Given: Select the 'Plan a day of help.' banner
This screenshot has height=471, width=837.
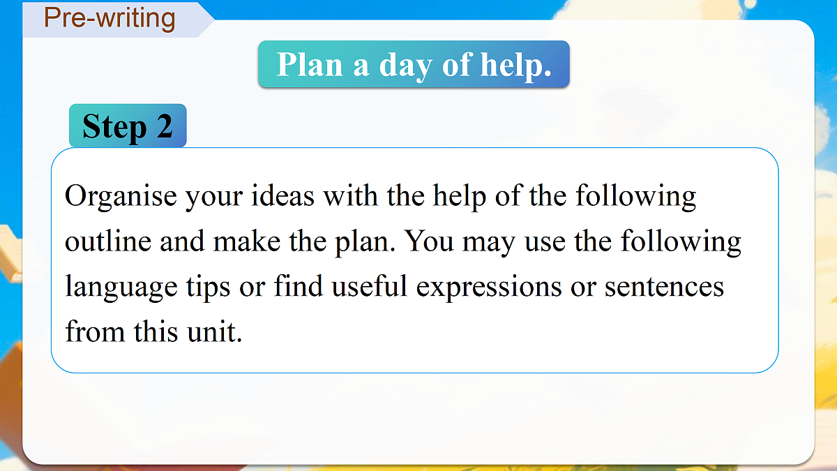Looking at the screenshot, I should point(414,64).
